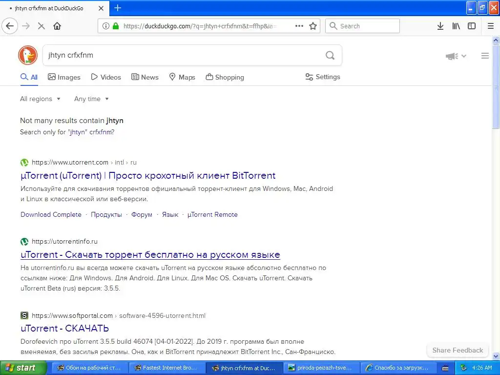The image size is (500, 375).
Task: Open the Download Complete sitelink
Action: click(x=51, y=215)
